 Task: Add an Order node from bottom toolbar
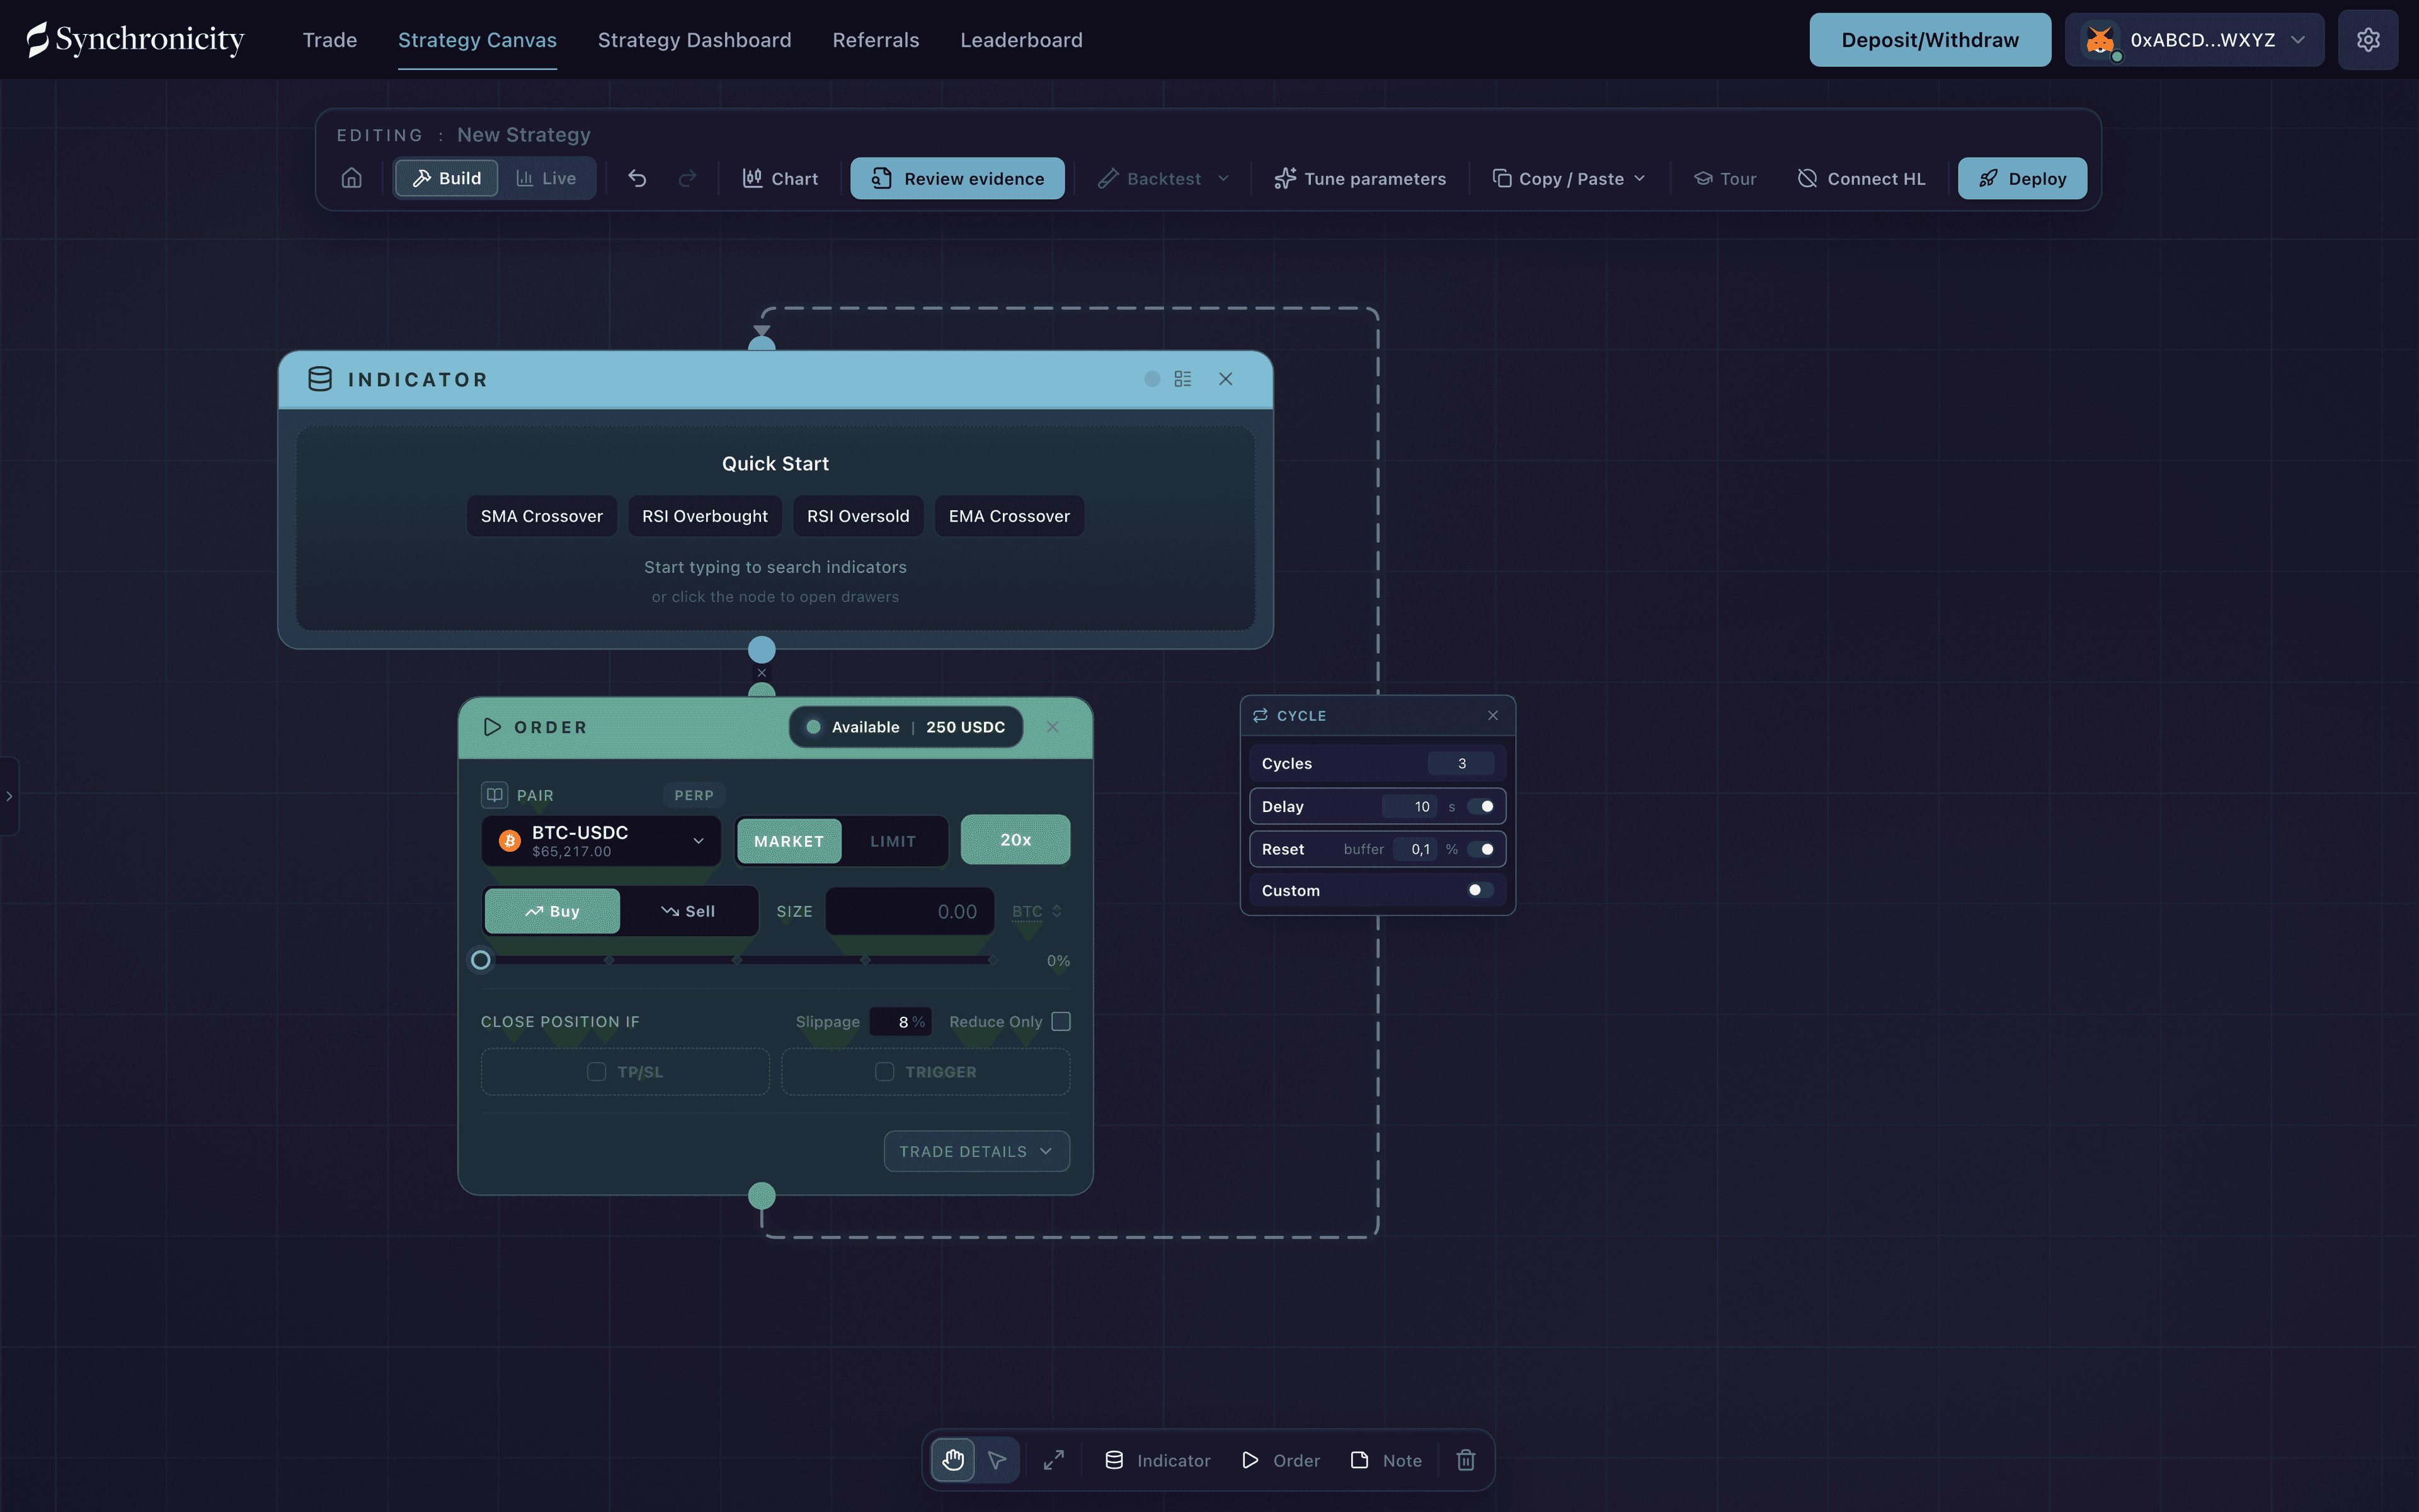pyautogui.click(x=1281, y=1460)
